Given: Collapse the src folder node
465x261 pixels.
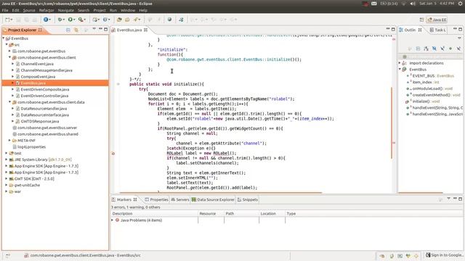Looking at the screenshot, I should tap(7, 45).
